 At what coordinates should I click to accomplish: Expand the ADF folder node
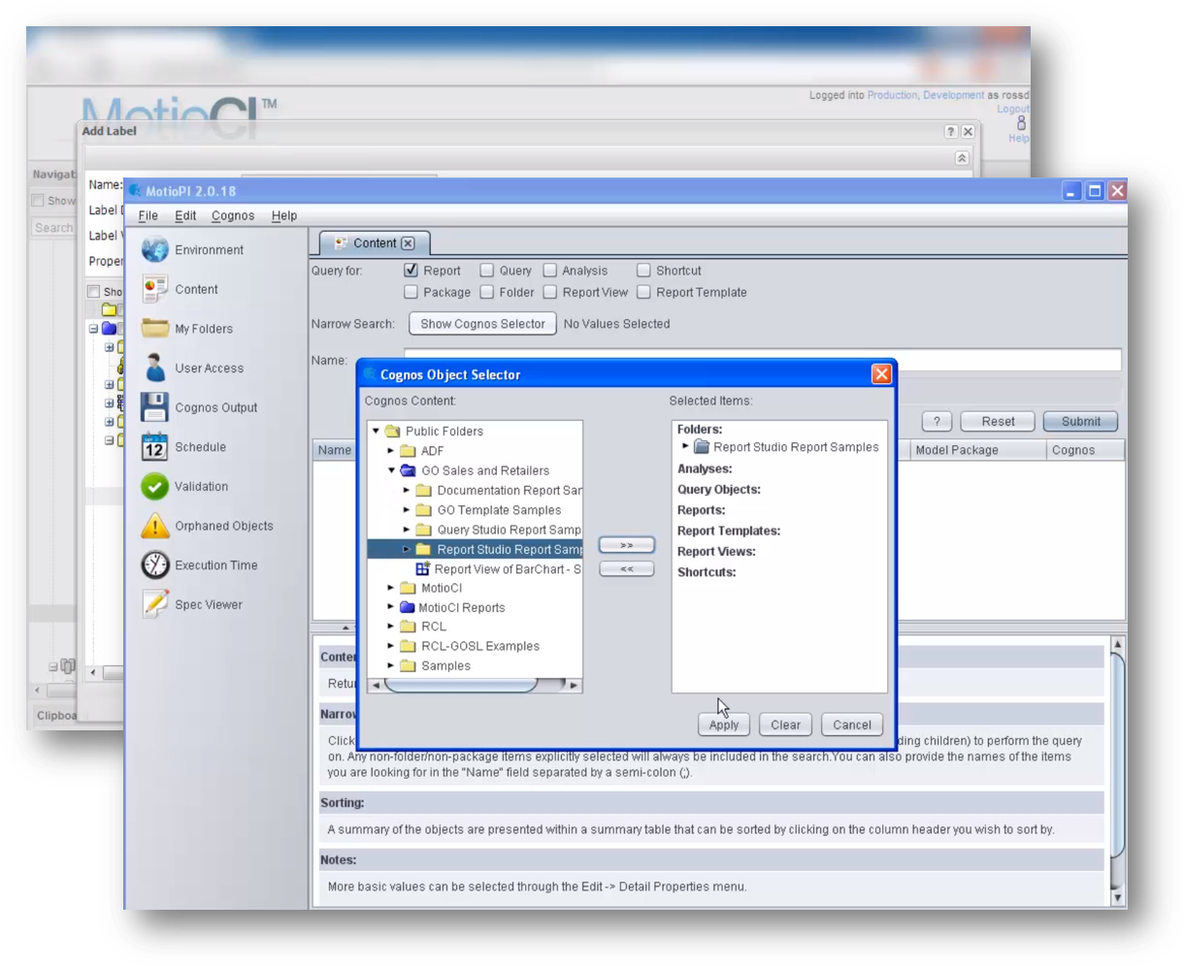click(x=391, y=451)
